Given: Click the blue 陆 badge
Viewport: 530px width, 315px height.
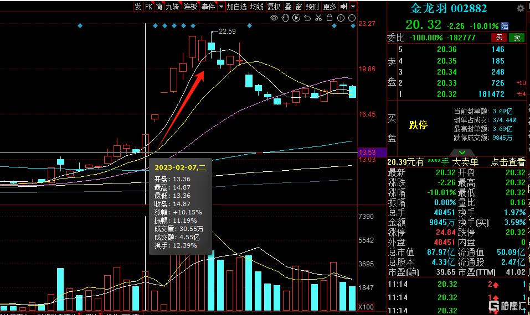Looking at the screenshot, I should (x=505, y=26).
